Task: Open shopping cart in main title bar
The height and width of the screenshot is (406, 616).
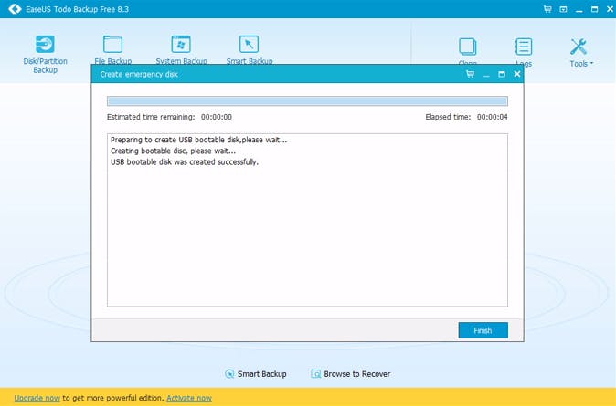Action: [x=547, y=8]
